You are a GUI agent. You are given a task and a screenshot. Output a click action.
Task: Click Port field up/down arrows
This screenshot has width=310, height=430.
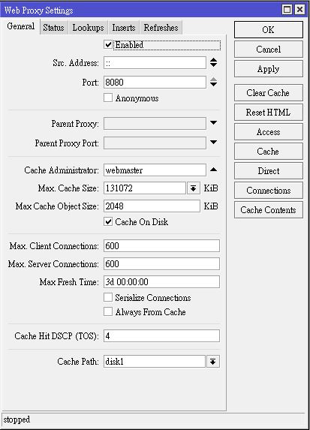tap(213, 83)
